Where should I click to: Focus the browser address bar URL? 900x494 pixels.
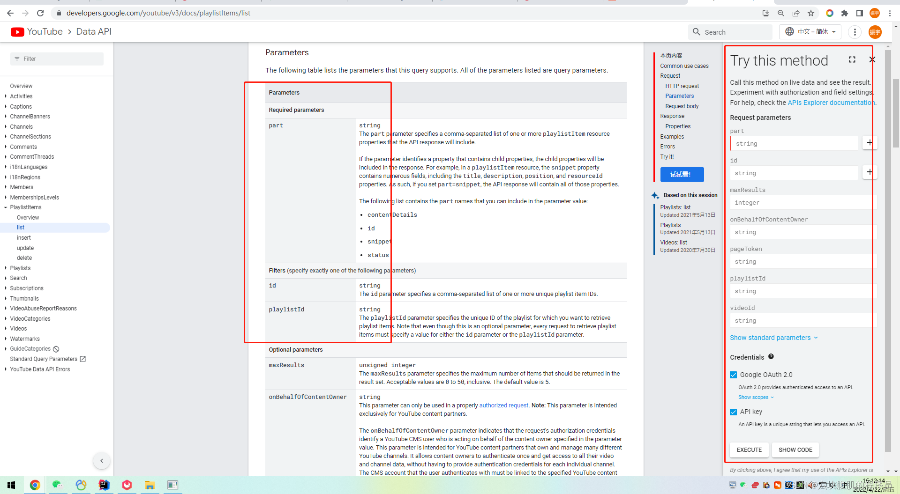(x=158, y=13)
